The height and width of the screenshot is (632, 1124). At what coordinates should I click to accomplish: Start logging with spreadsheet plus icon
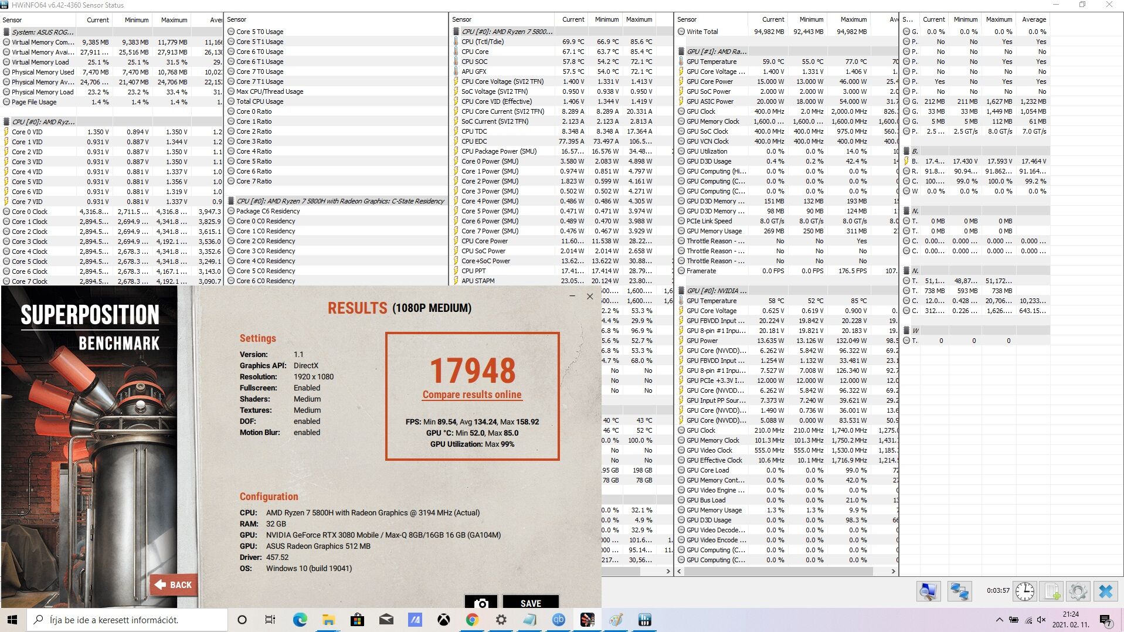[x=1051, y=591]
